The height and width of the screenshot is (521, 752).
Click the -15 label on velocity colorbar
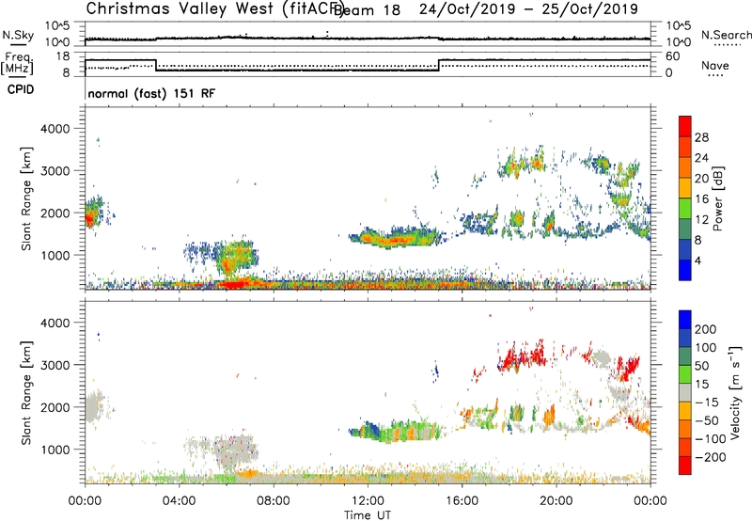(707, 403)
